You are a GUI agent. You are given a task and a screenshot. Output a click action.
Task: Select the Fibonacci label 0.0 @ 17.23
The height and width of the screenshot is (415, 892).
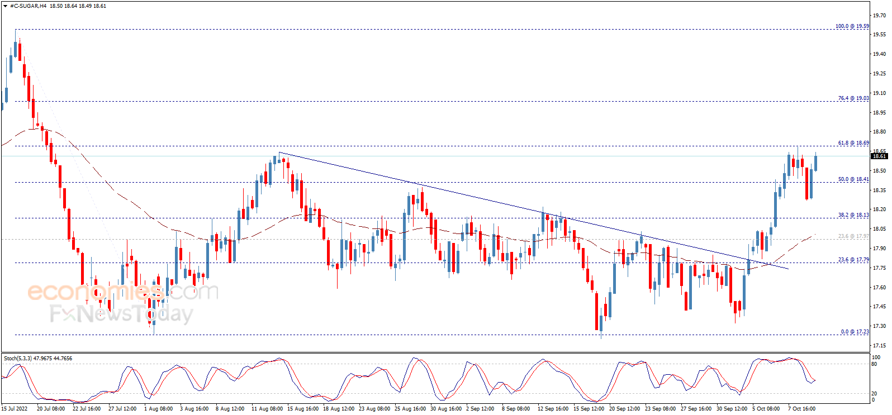point(855,332)
